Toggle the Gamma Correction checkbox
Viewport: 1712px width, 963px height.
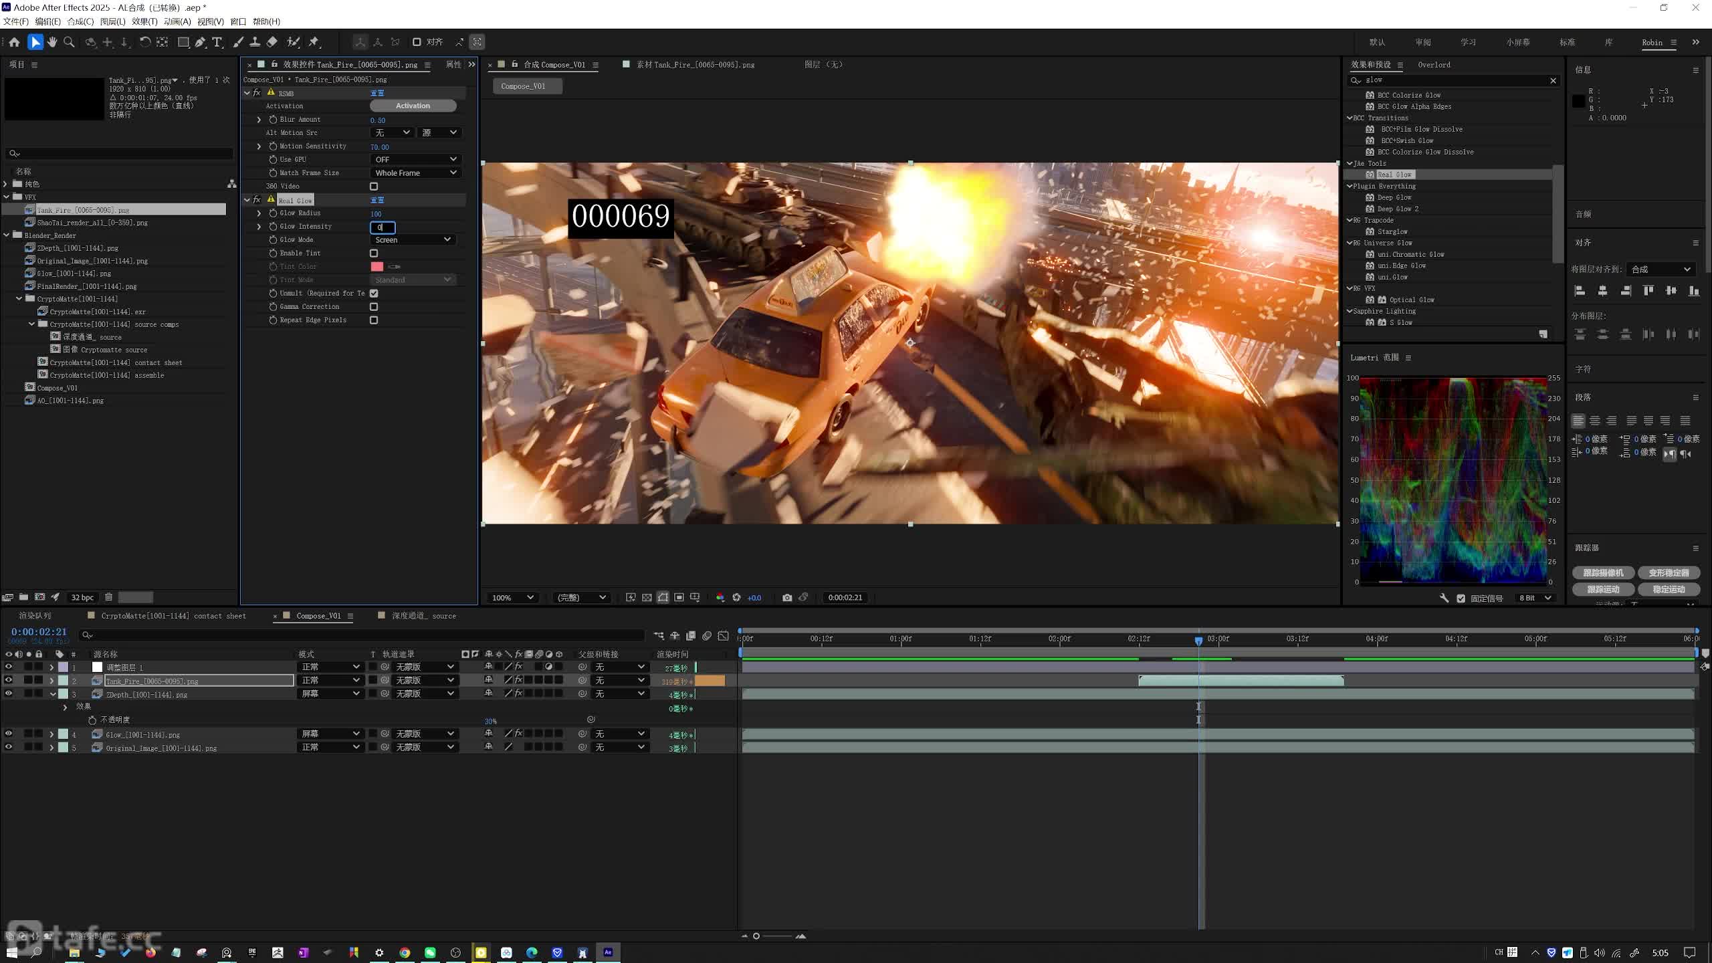[374, 307]
